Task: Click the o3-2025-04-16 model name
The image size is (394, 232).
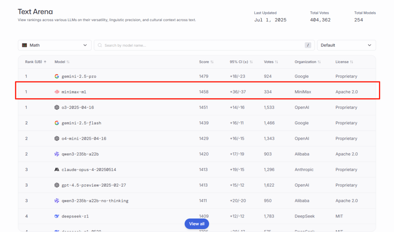Action: click(78, 108)
